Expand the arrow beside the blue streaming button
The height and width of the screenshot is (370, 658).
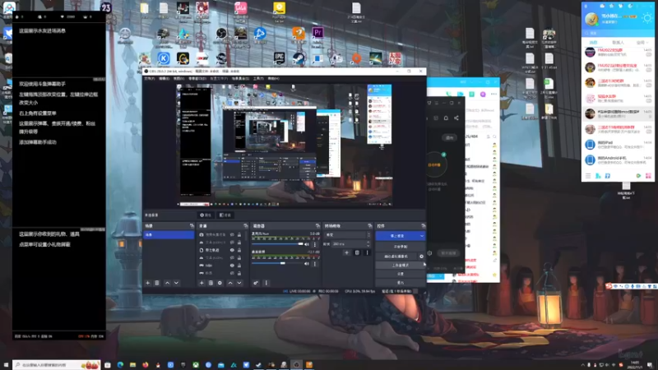point(422,236)
